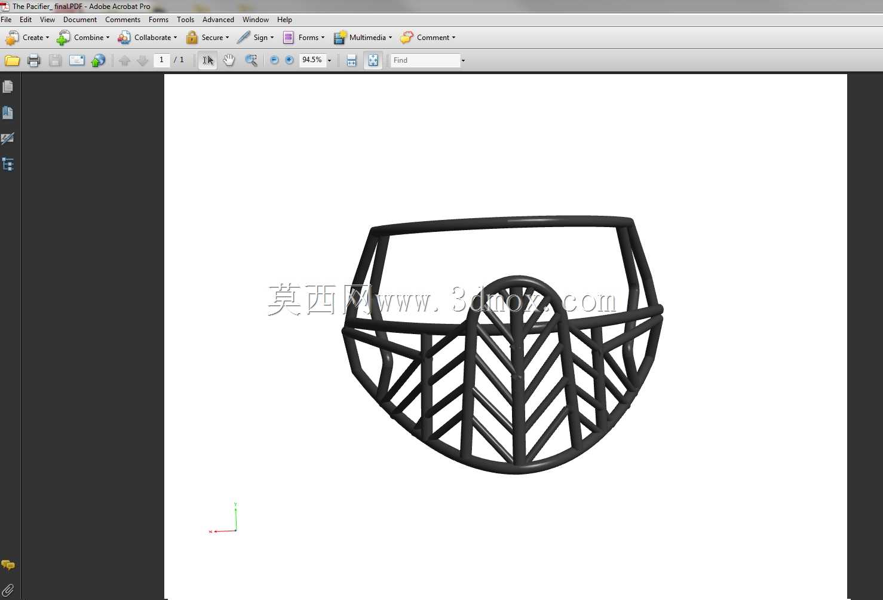This screenshot has width=883, height=600.
Task: Open the Edit menu
Action: [26, 20]
